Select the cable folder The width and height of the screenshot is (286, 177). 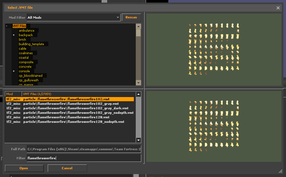point(23,49)
